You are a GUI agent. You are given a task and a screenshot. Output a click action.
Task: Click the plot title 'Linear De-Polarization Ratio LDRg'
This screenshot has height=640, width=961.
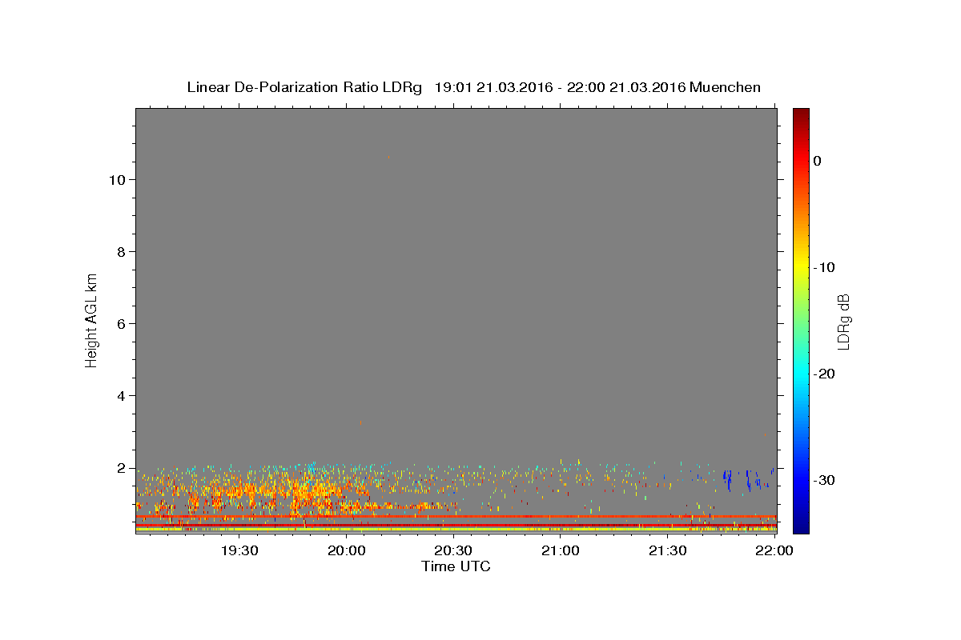tap(304, 87)
